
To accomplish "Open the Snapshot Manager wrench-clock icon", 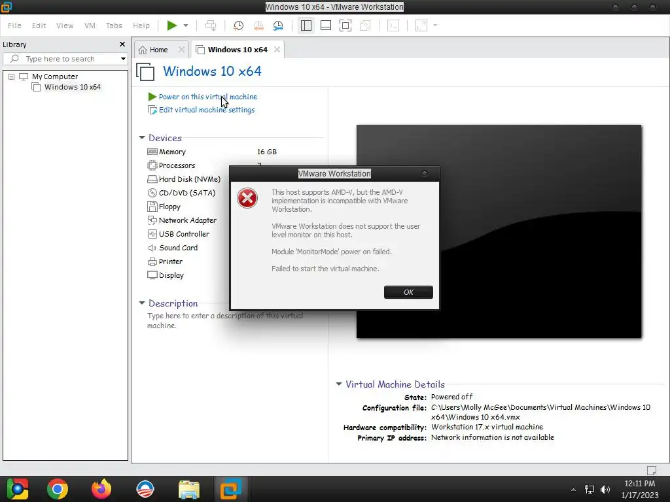I will click(x=278, y=25).
